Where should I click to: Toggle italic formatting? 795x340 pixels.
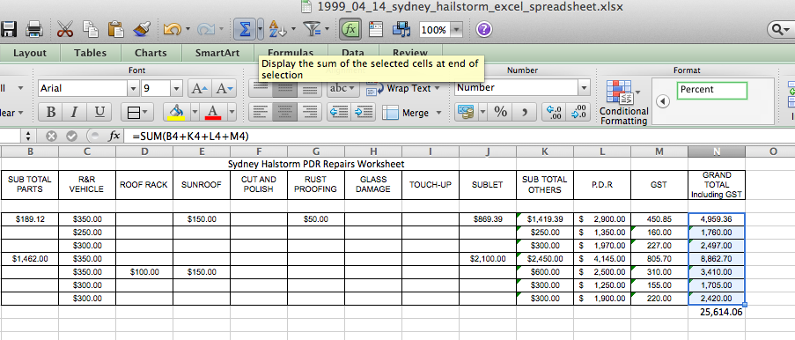(x=75, y=112)
